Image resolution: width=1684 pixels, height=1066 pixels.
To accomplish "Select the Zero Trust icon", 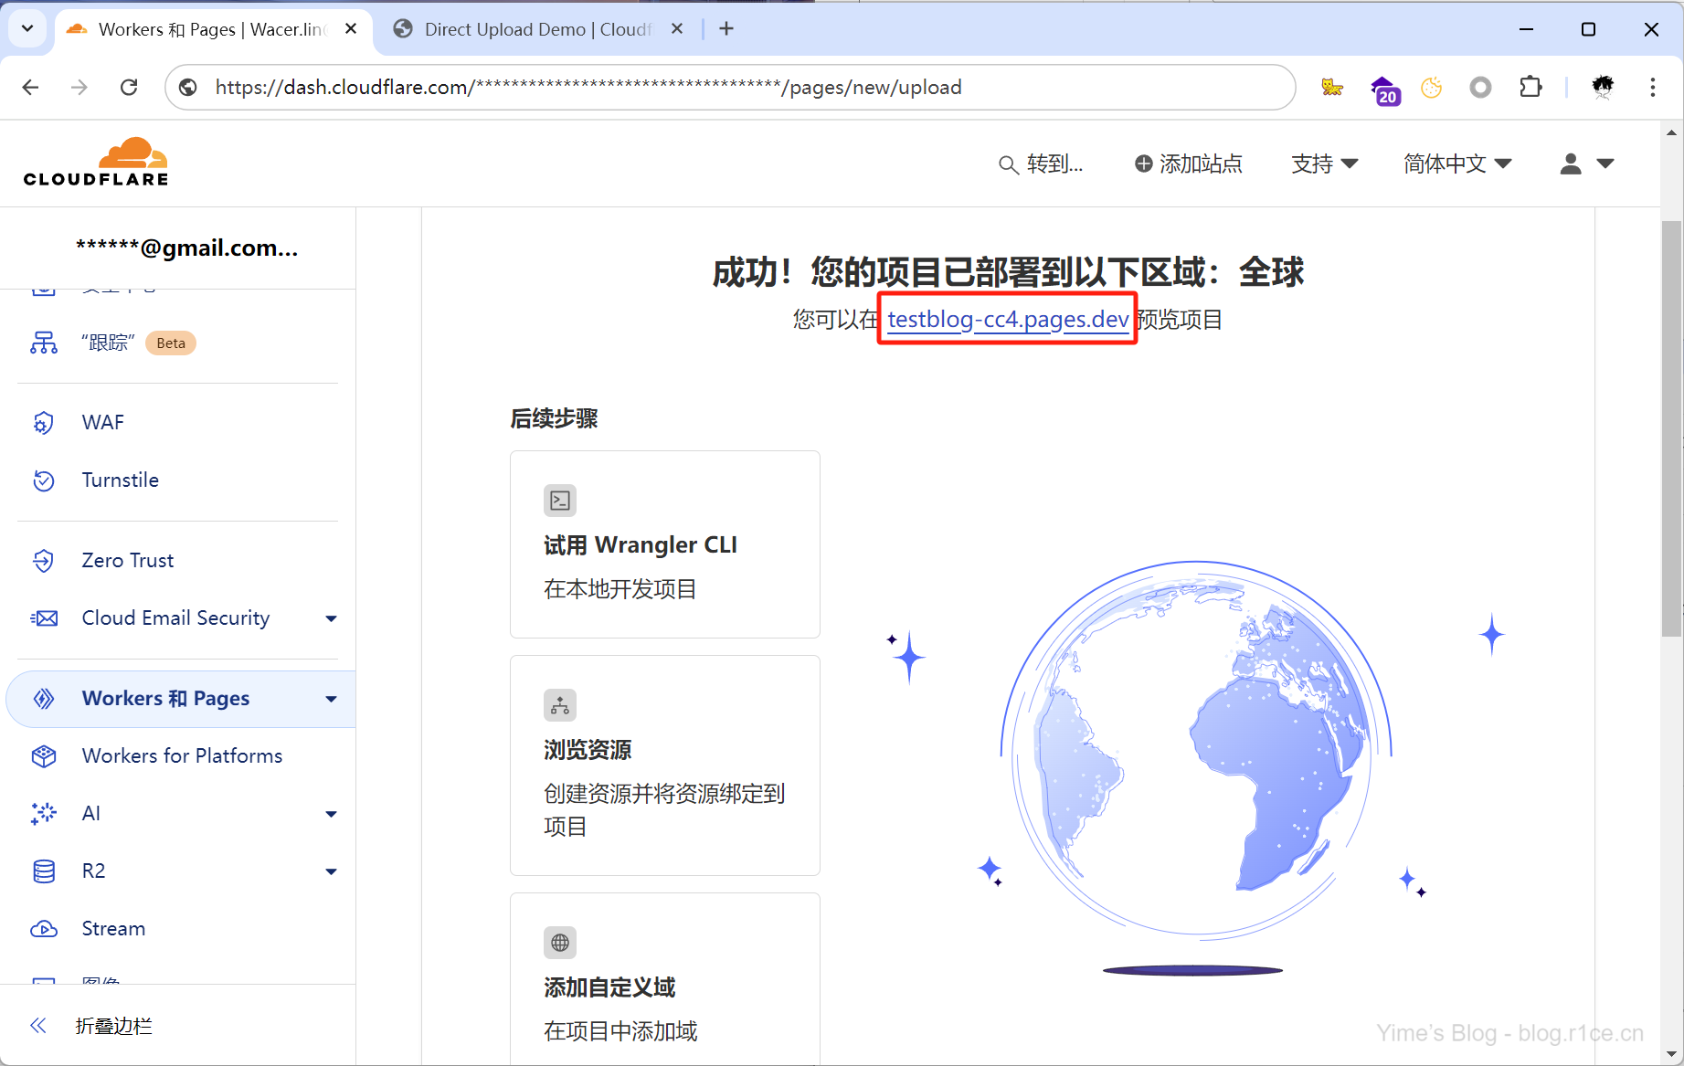I will tap(44, 561).
